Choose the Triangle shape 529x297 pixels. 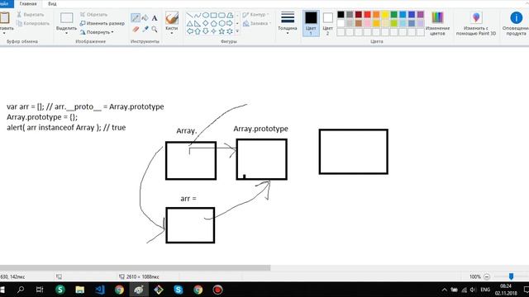pos(189,24)
